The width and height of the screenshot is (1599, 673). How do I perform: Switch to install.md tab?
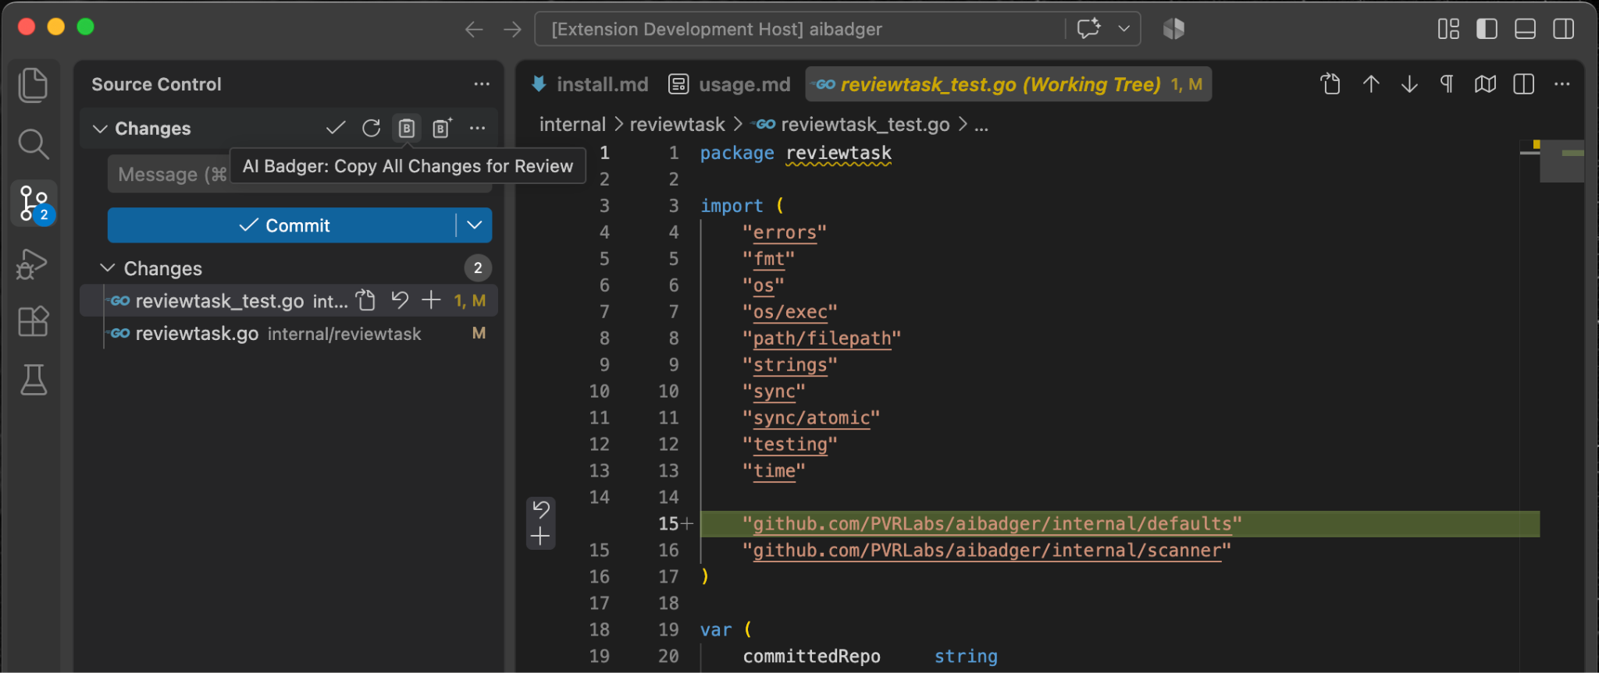590,84
